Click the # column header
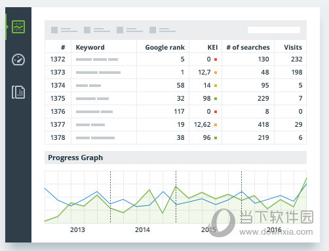 coord(63,47)
